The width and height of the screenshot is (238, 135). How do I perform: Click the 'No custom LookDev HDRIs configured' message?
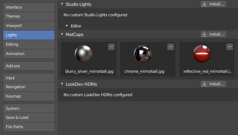pyautogui.click(x=98, y=95)
